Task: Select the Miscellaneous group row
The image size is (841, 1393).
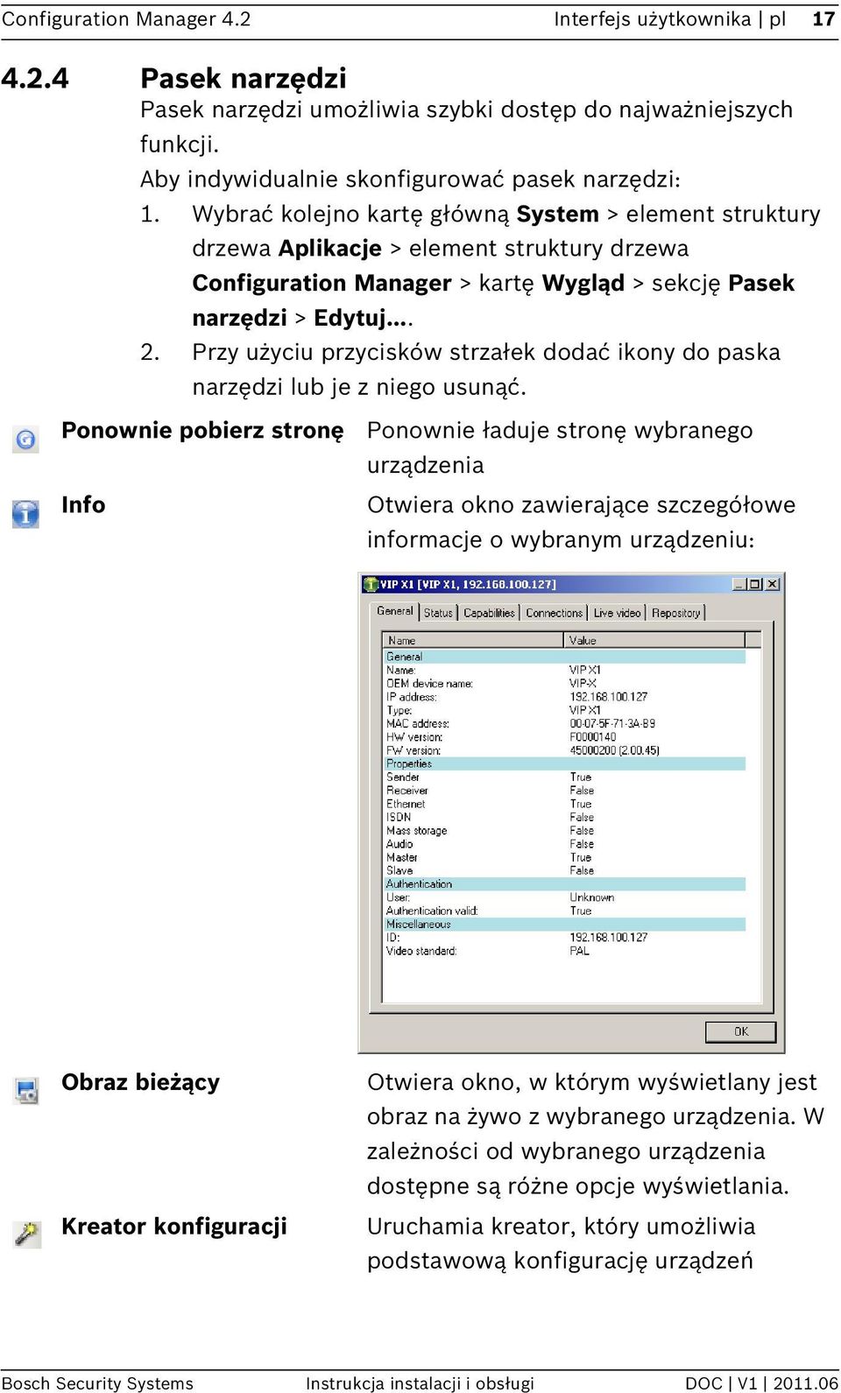Action: [565, 925]
